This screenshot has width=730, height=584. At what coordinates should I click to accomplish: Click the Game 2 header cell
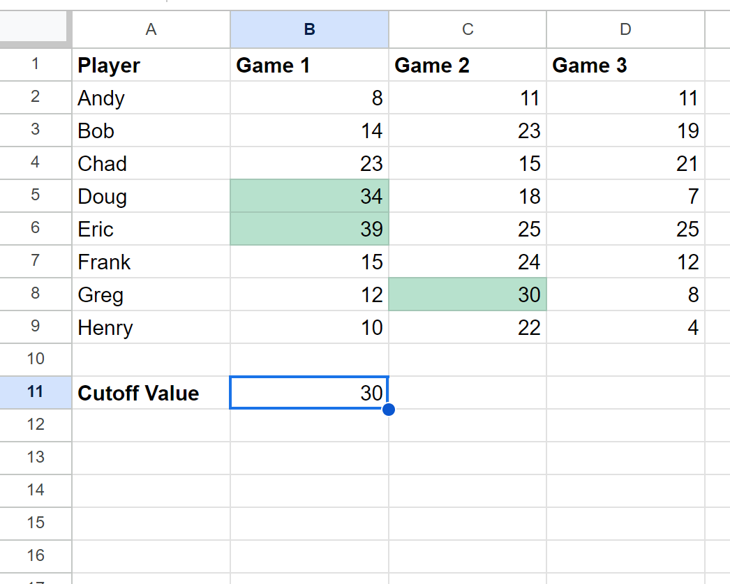click(468, 65)
